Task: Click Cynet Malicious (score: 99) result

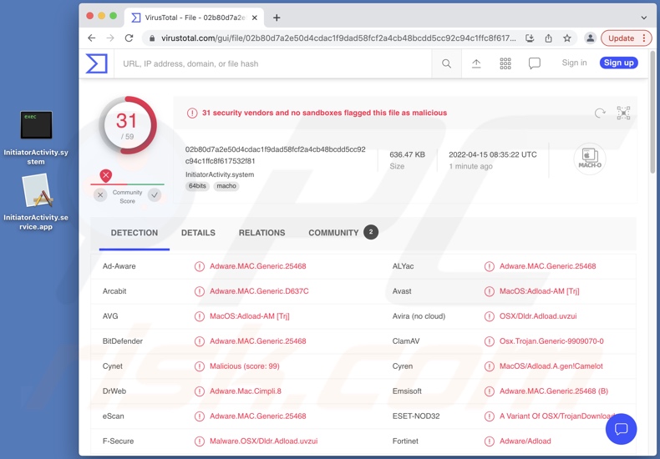Action: 245,366
